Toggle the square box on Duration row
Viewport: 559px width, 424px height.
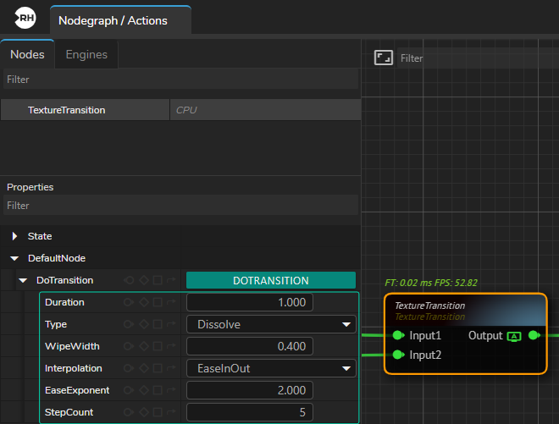158,302
